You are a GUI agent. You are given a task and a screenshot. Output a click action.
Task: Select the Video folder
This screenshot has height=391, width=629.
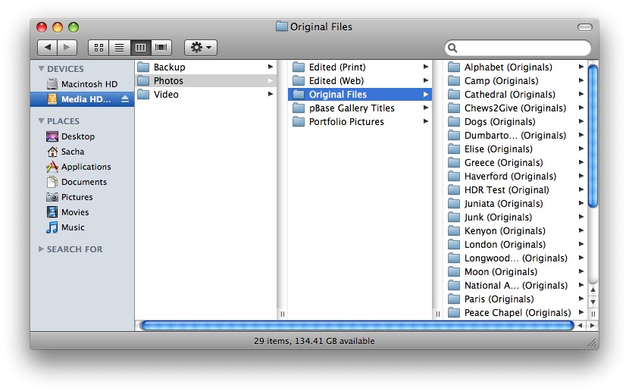click(x=205, y=94)
